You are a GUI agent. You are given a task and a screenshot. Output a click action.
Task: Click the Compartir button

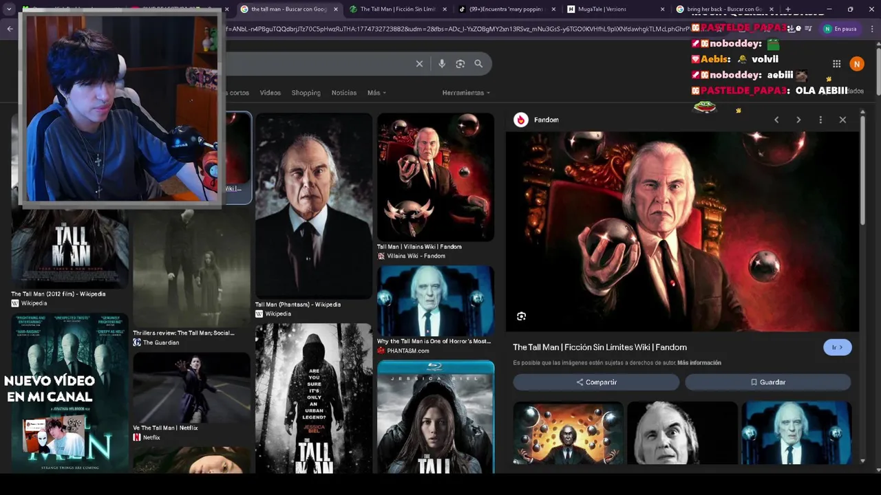596,382
